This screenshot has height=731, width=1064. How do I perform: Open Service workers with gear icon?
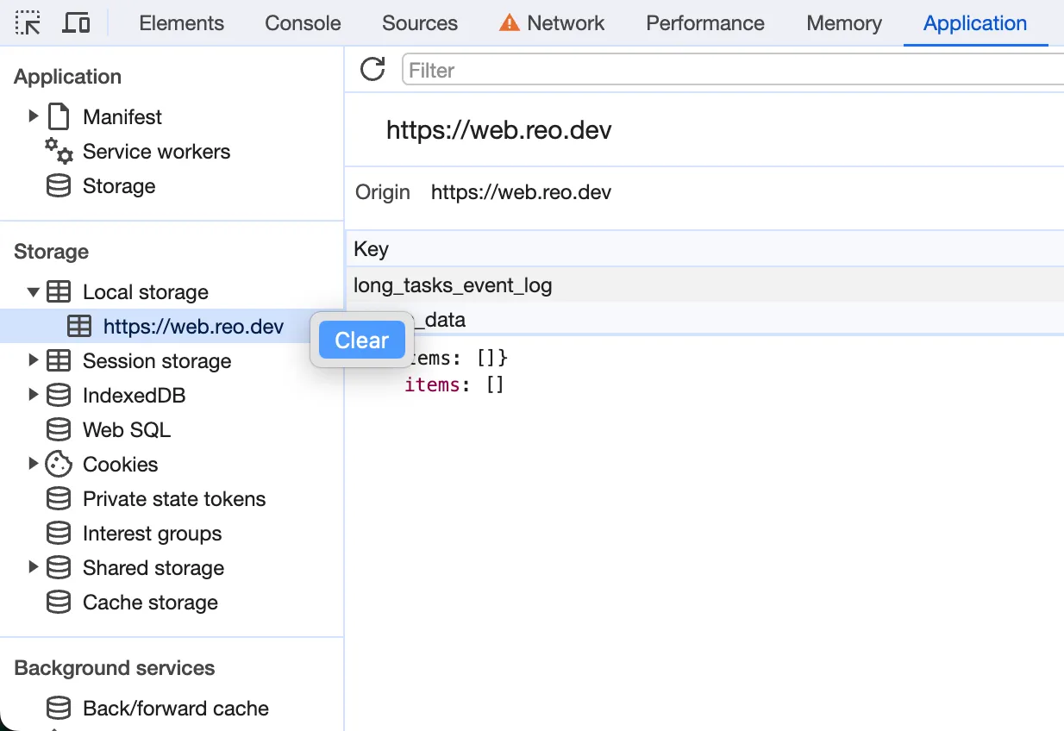tap(59, 152)
